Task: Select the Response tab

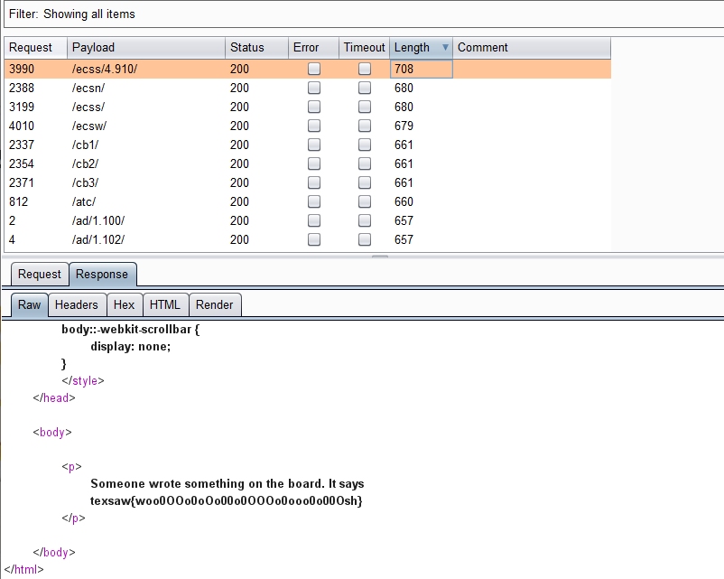Action: 102,275
